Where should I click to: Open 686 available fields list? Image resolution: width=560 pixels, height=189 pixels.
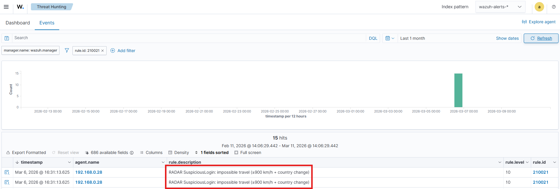[x=107, y=152]
